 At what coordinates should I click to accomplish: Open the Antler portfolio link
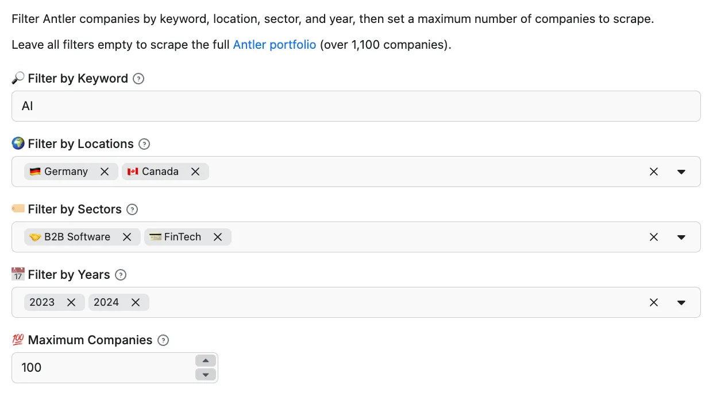point(274,44)
